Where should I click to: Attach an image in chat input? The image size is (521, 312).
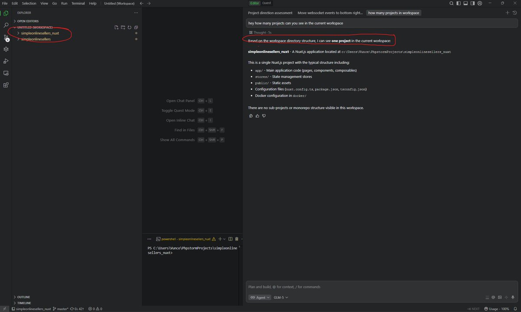tap(500, 297)
